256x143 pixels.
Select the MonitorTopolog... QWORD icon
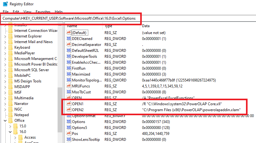(x=69, y=80)
